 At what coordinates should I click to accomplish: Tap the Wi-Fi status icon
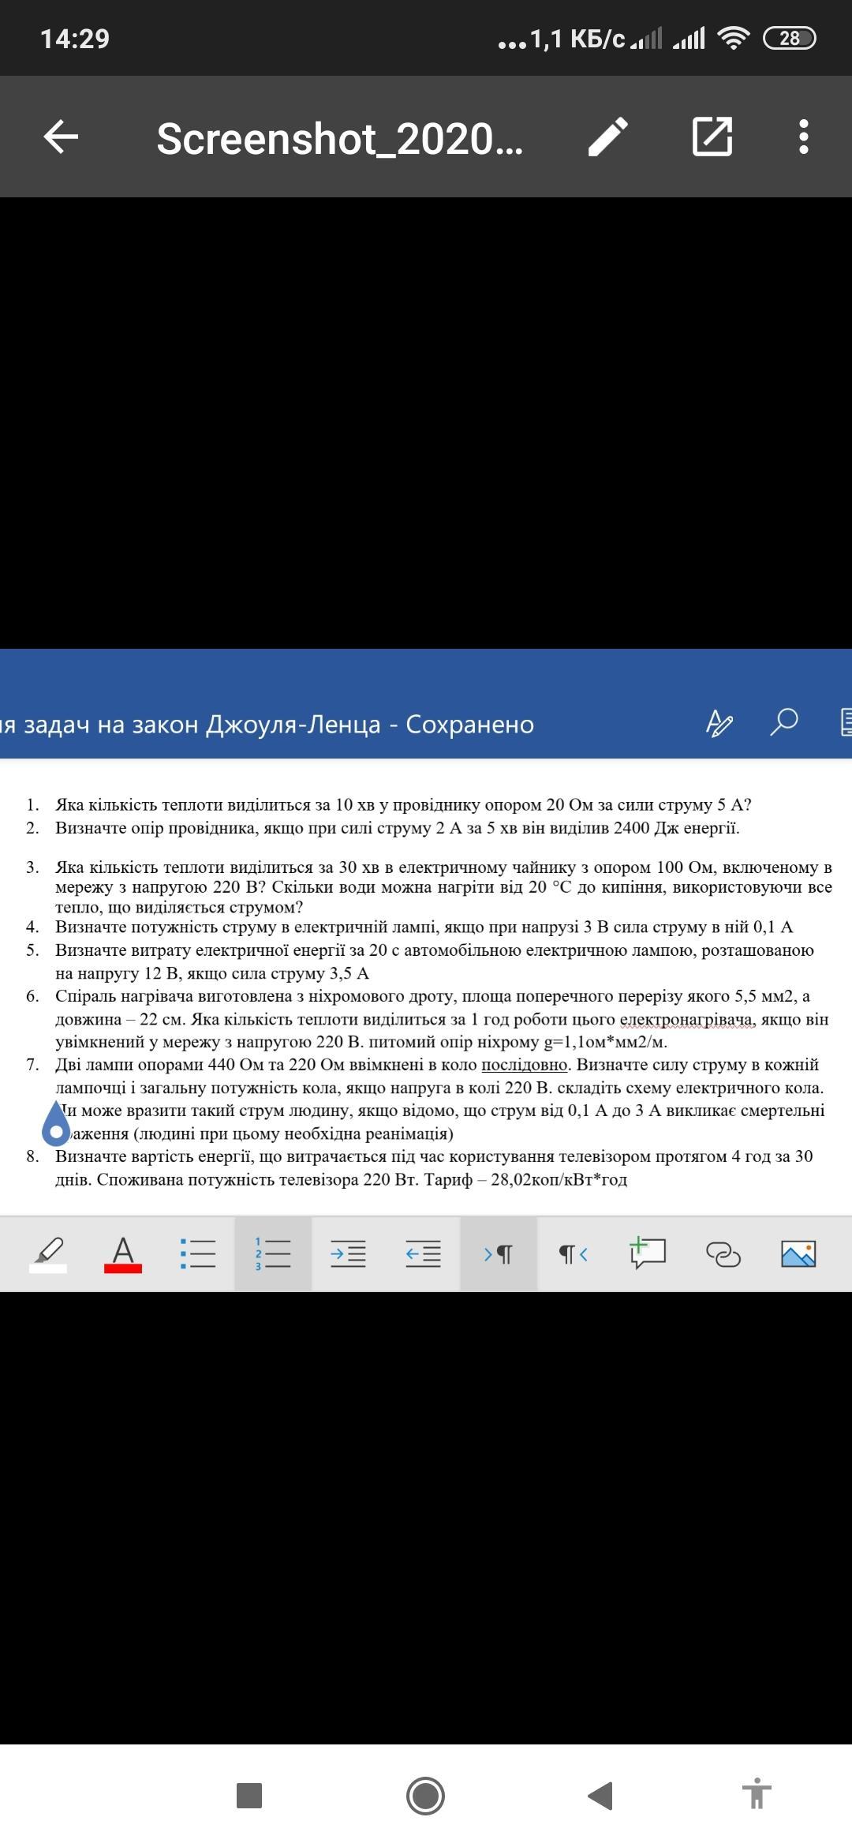coord(734,38)
